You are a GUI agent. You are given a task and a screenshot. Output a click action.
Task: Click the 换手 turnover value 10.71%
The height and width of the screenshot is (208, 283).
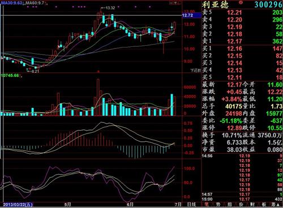click(232, 135)
